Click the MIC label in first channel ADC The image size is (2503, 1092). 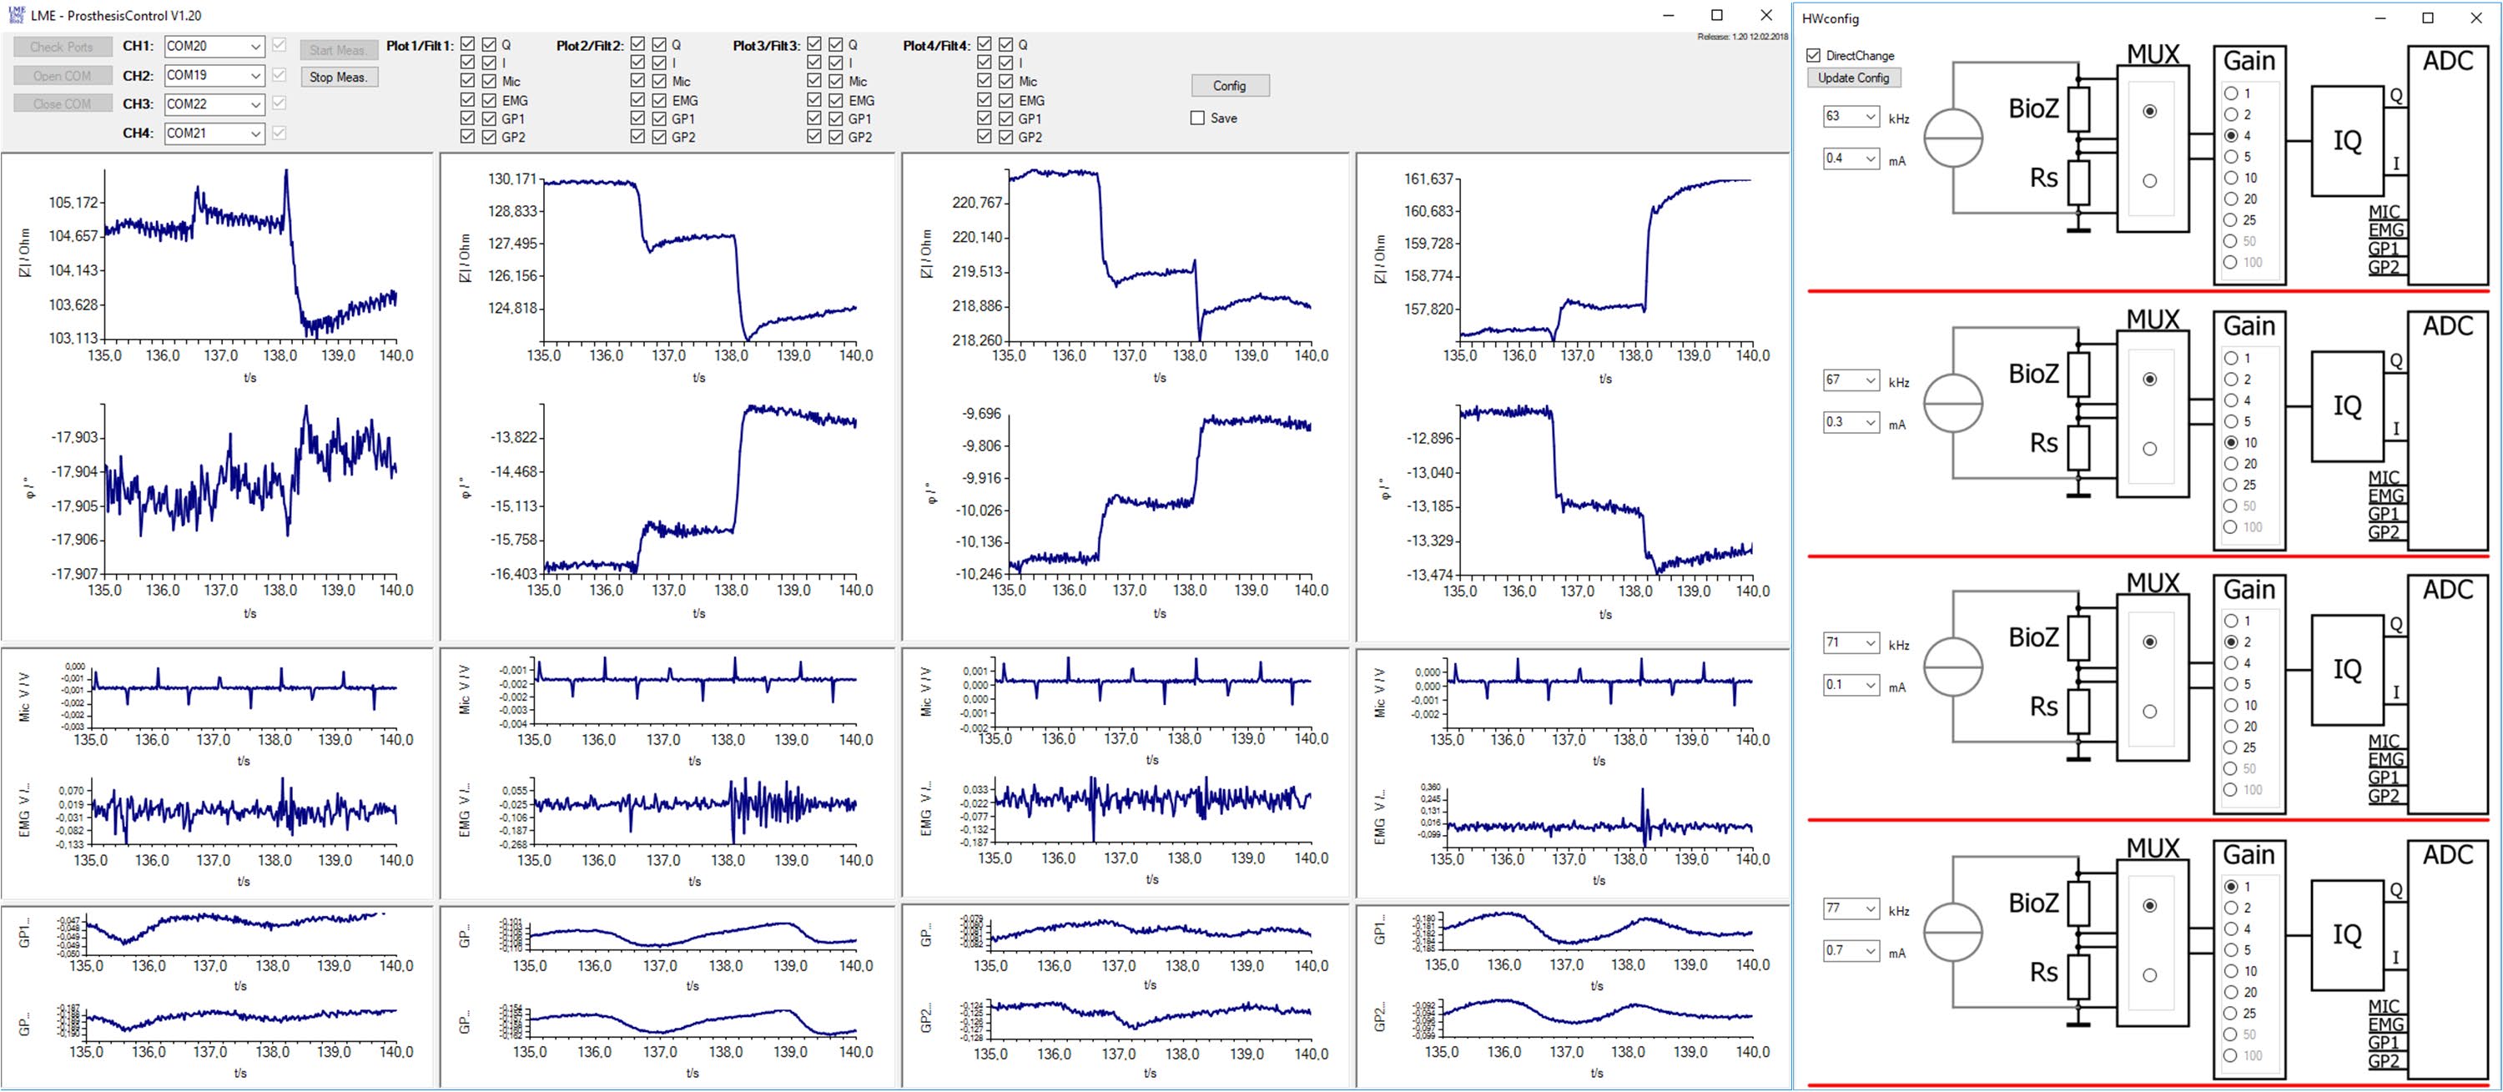coord(2385,212)
